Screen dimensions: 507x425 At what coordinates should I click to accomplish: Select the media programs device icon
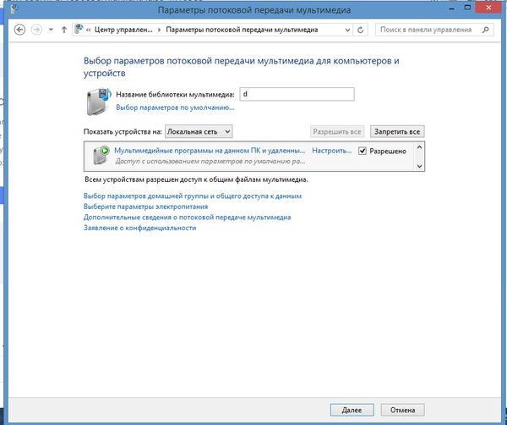100,156
